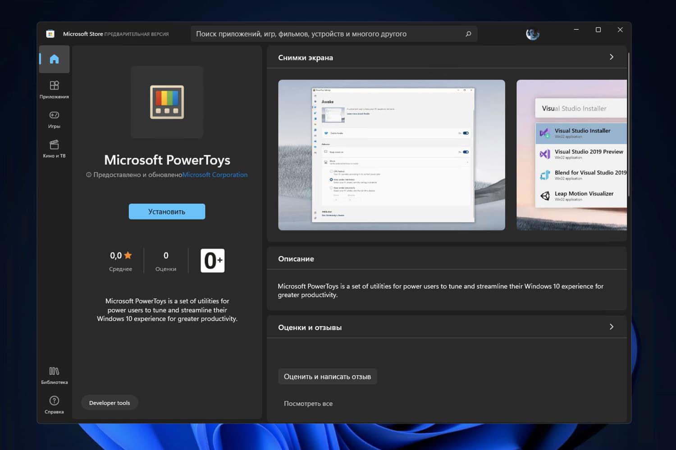Expand the Оценки и отзывы arrow
This screenshot has width=676, height=450.
[612, 327]
